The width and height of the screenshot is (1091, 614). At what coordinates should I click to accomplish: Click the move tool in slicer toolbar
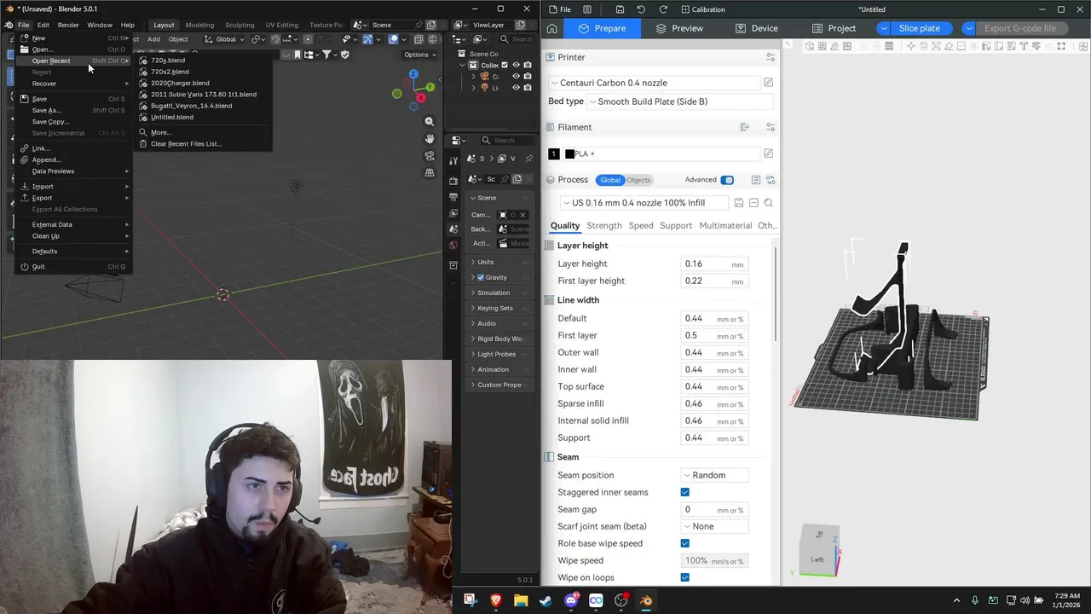[x=910, y=46]
